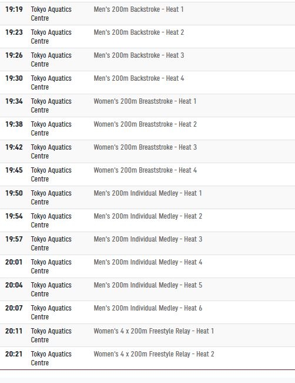Click Men's 200m Individual Medley - Heat 3

(x=148, y=239)
